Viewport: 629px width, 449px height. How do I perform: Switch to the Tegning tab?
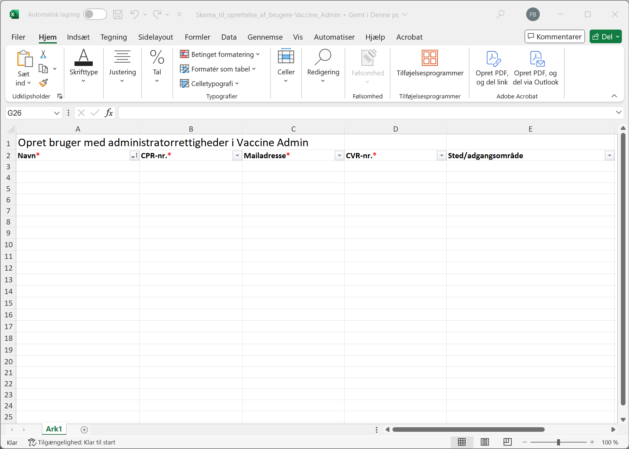click(114, 37)
